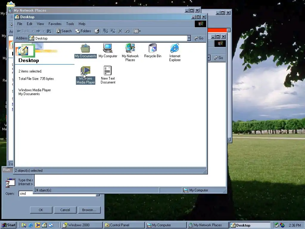
Task: Select the Recycle Bin icon
Action: coord(153,51)
